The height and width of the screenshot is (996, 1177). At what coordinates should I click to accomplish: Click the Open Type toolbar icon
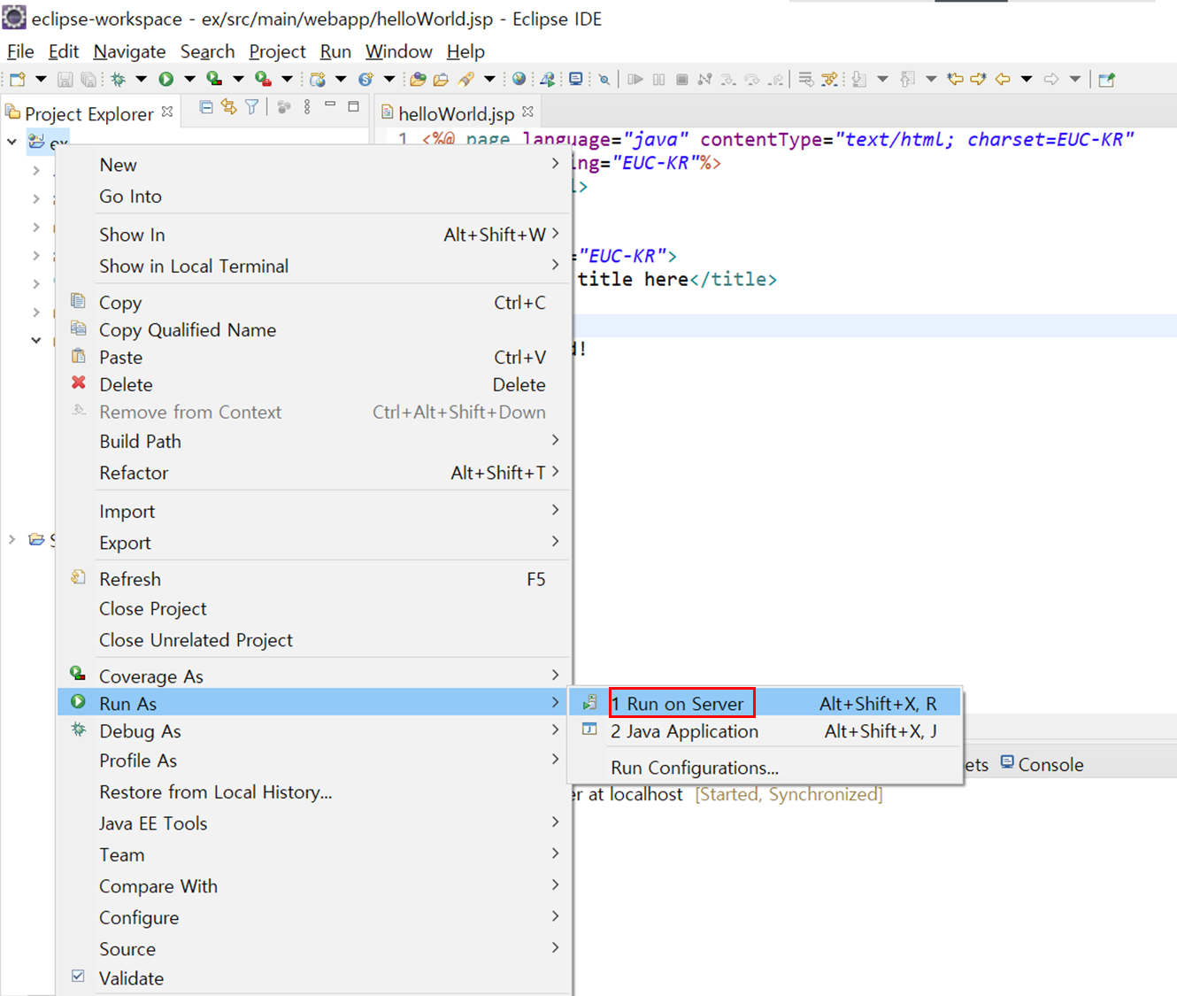(418, 79)
